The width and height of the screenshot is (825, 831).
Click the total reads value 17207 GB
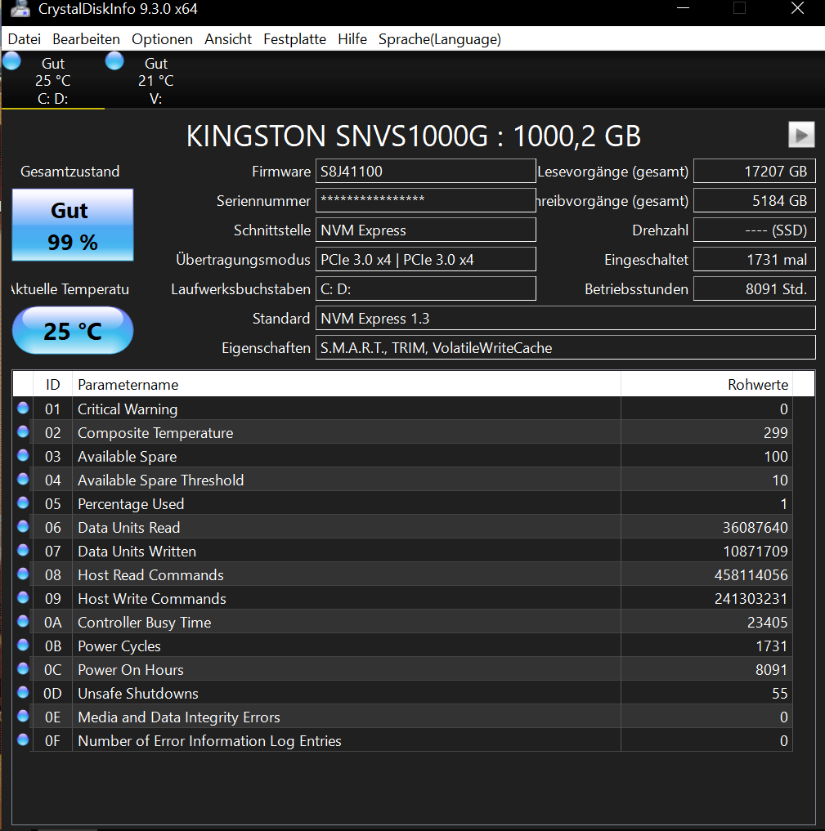pos(754,171)
